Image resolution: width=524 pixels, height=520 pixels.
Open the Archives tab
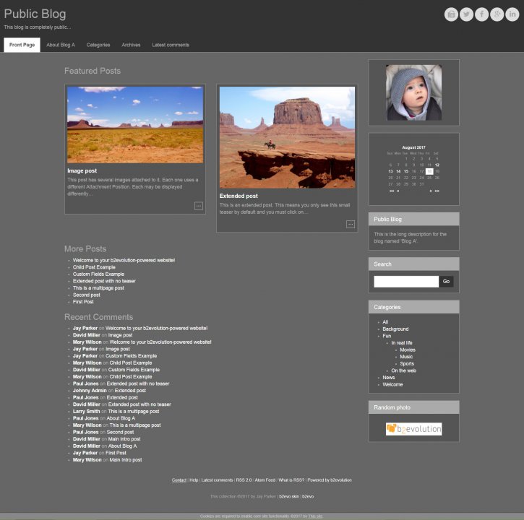coord(131,45)
